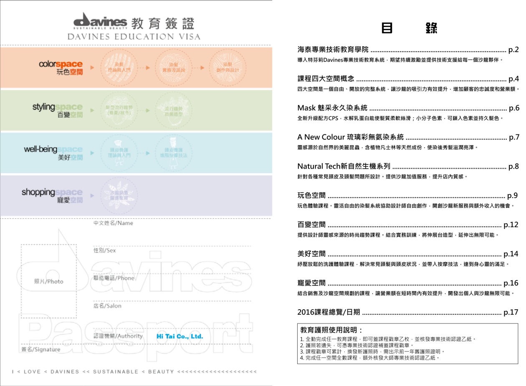Click the description starting 結合銷售及沙龍空間
This screenshot has width=526, height=386.
[x=406, y=293]
